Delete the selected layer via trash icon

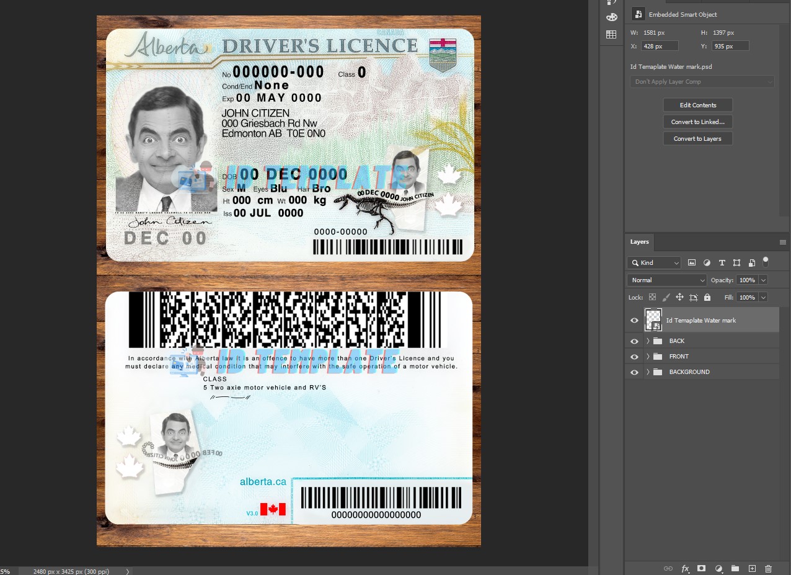click(769, 568)
